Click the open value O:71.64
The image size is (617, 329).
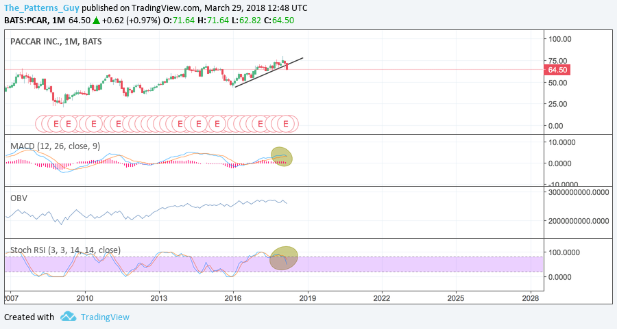click(x=179, y=21)
